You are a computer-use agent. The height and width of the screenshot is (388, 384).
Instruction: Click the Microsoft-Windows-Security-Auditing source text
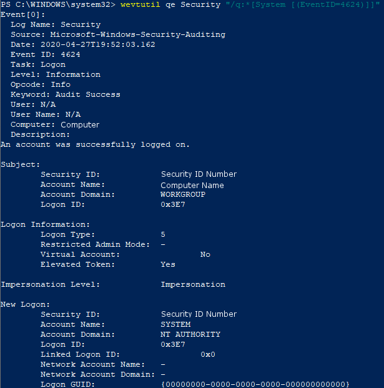click(x=138, y=34)
